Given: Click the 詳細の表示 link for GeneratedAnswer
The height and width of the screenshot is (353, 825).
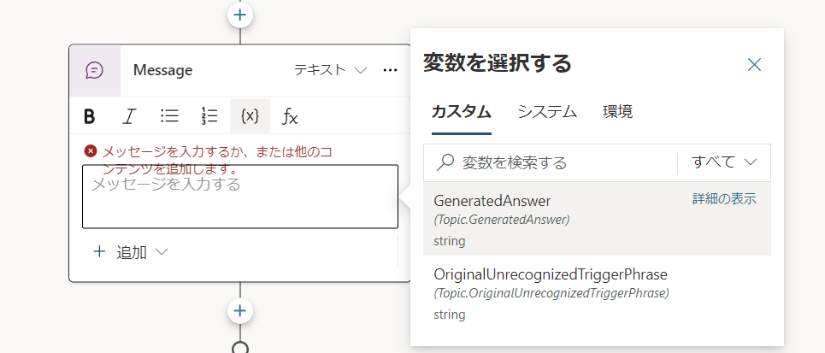Looking at the screenshot, I should [724, 199].
